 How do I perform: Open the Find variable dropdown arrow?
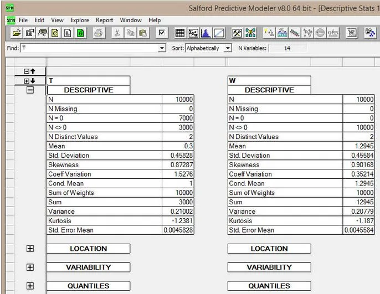tap(162, 48)
